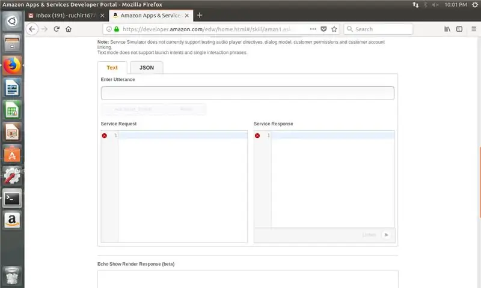
Task: Launch LibreOffice Impress from the dock
Action: point(12,132)
